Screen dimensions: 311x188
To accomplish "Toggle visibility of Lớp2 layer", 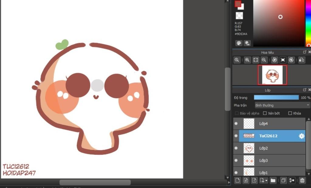I will (236, 148).
